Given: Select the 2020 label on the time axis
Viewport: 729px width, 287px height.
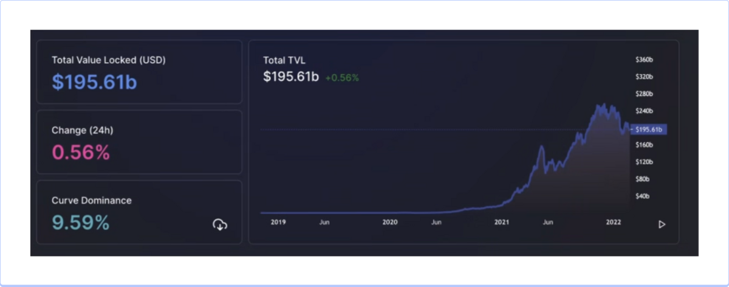Looking at the screenshot, I should click(390, 223).
